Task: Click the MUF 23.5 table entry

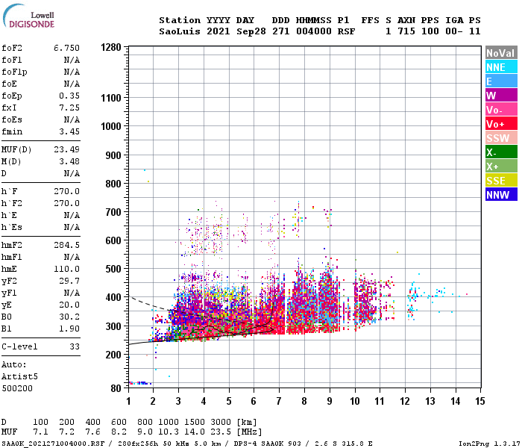Action: click(x=221, y=432)
